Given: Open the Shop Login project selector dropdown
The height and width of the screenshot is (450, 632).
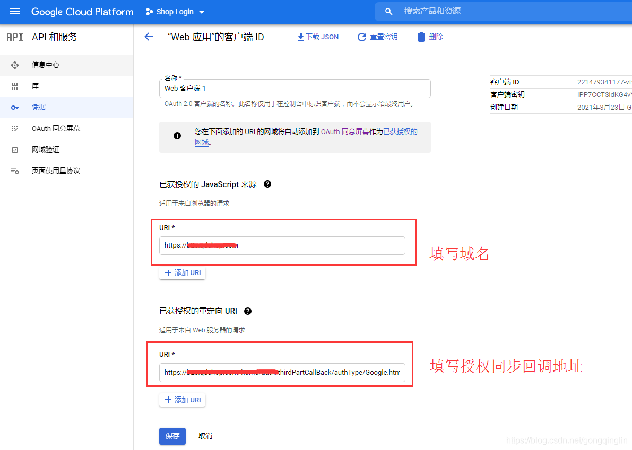Looking at the screenshot, I should pyautogui.click(x=175, y=12).
